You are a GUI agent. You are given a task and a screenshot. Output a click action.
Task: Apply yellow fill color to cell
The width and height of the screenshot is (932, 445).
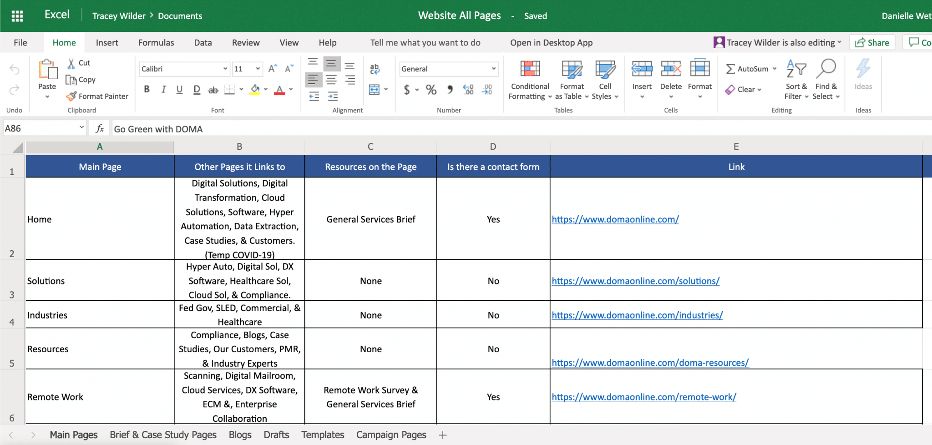pos(255,90)
